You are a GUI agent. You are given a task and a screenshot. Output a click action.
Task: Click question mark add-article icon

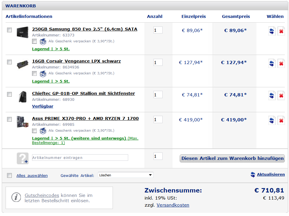coord(22,158)
